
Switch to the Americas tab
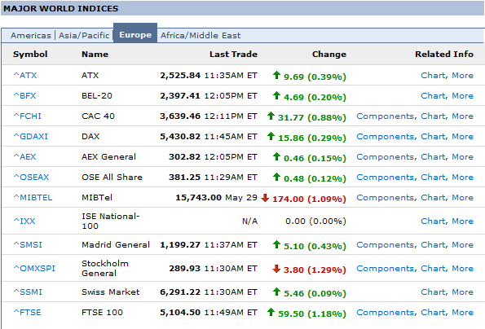click(31, 35)
